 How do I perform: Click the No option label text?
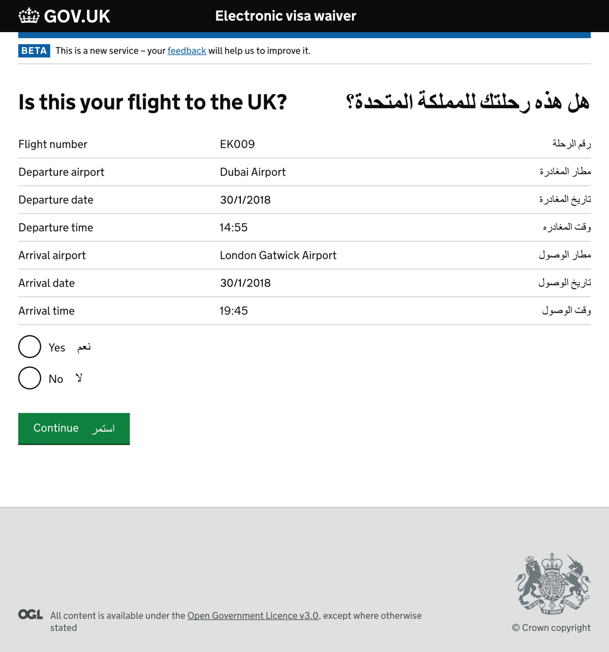(x=56, y=379)
